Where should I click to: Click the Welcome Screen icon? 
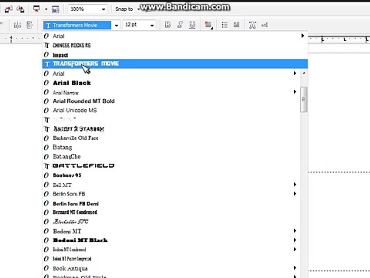[x=55, y=9]
